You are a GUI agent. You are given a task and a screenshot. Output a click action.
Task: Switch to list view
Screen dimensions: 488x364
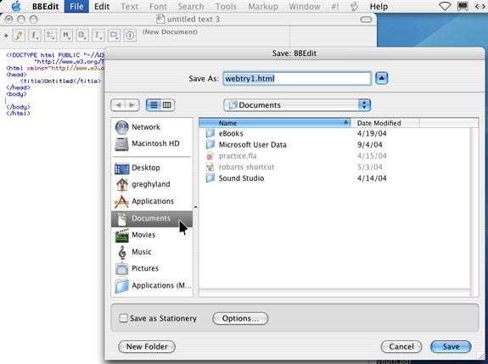point(154,105)
